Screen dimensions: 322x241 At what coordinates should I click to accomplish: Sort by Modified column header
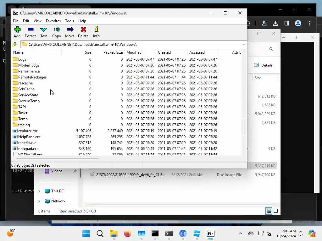tap(140, 52)
